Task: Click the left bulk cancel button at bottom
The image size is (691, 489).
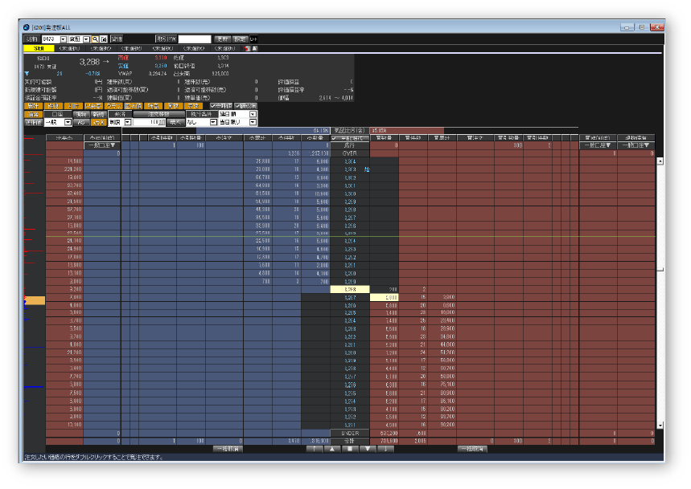Action: 228,449
